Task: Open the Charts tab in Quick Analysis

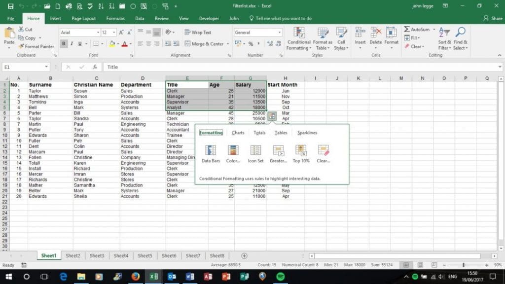Action: 238,133
